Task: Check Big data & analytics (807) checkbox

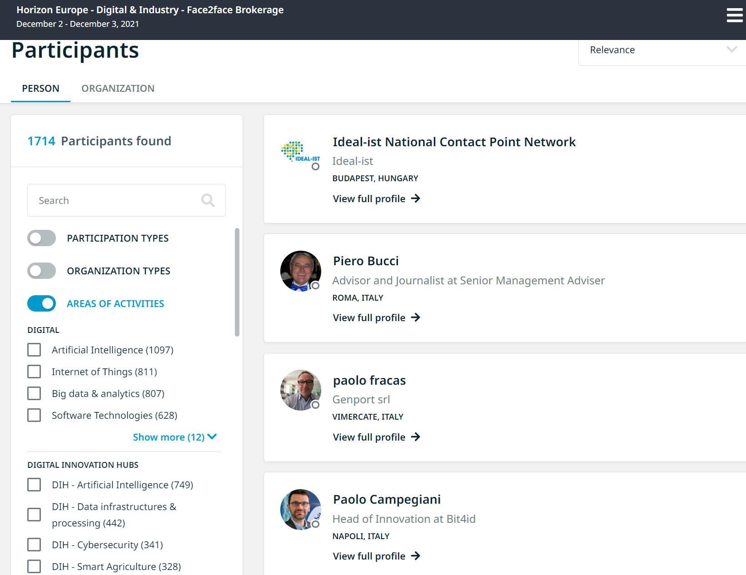Action: coord(34,393)
